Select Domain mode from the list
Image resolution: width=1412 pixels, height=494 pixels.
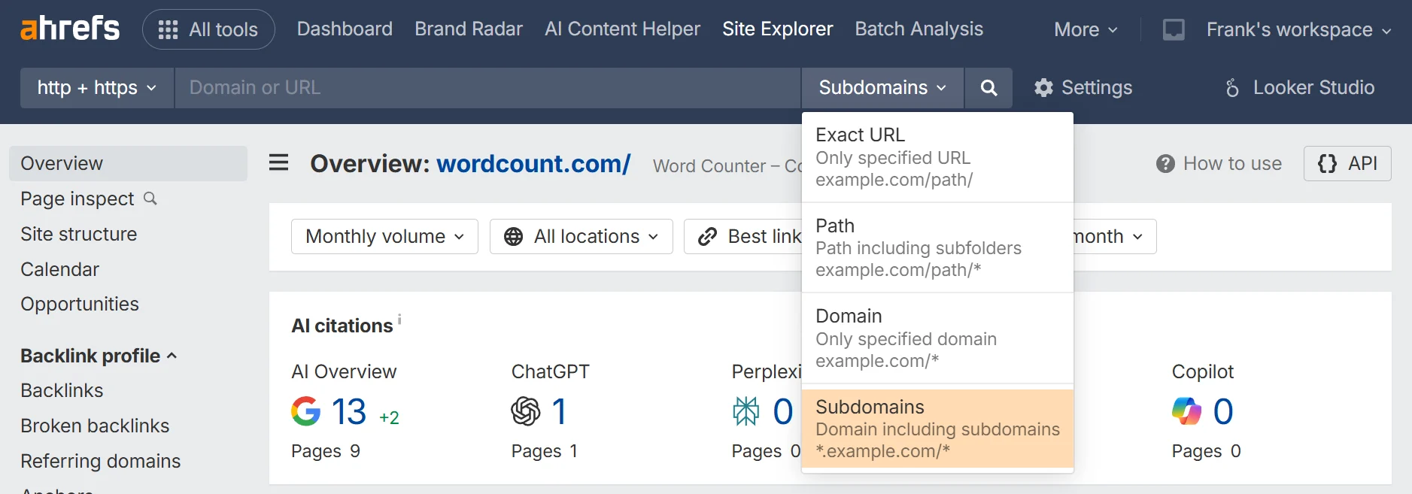coord(937,338)
